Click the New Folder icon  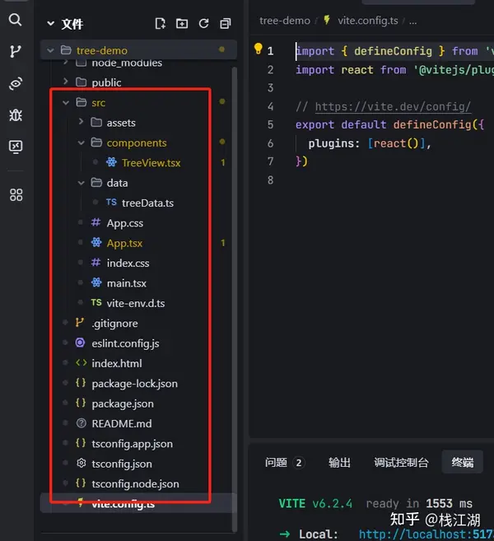[182, 23]
